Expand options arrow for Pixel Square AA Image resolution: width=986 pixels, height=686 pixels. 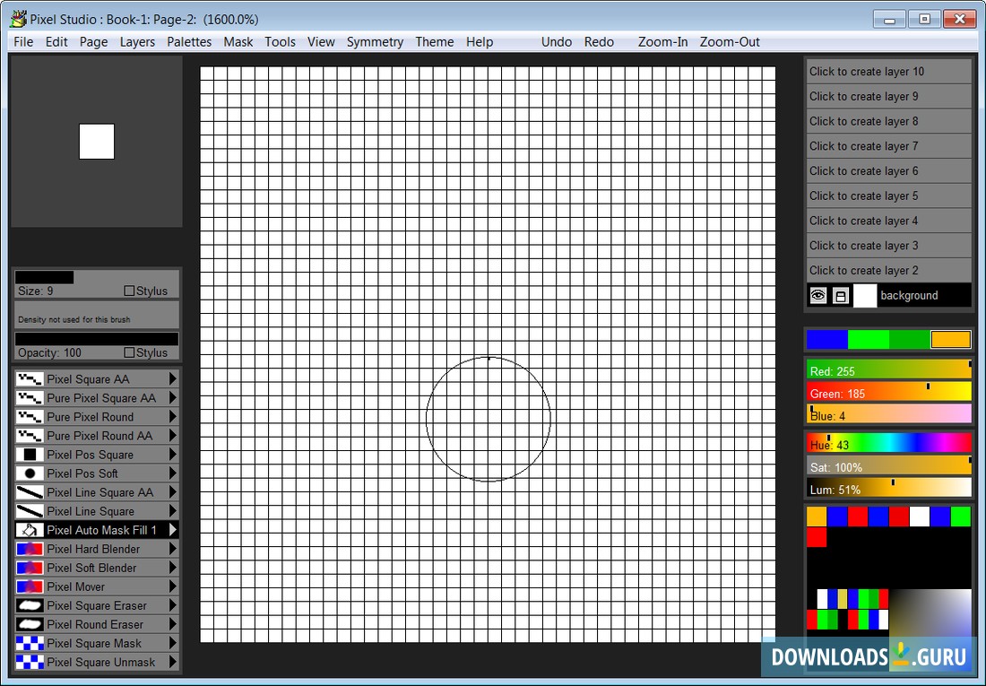coord(173,379)
